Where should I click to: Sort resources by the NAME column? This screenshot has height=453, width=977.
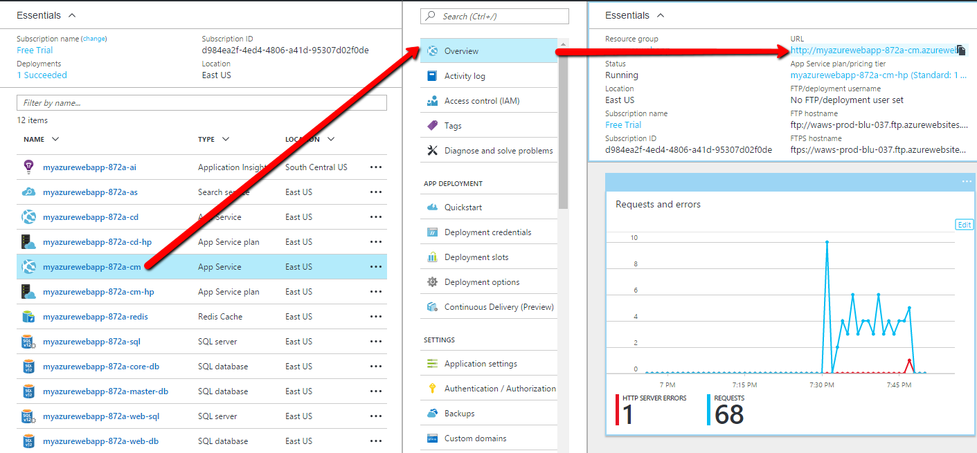tap(42, 139)
